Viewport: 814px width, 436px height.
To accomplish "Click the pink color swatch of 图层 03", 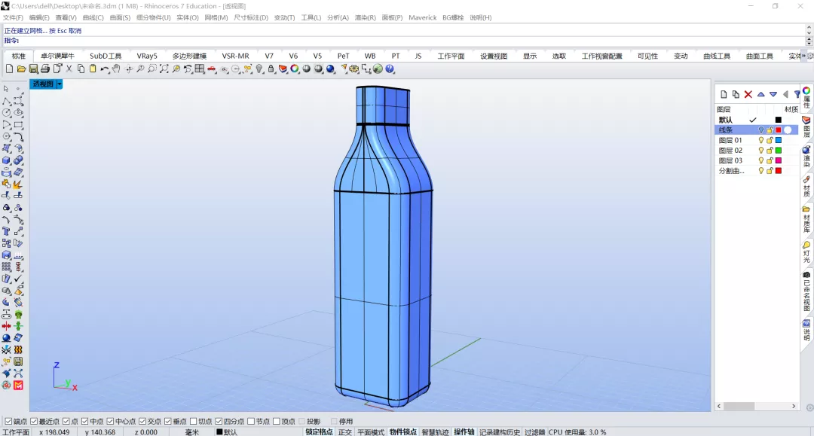I will [x=778, y=160].
